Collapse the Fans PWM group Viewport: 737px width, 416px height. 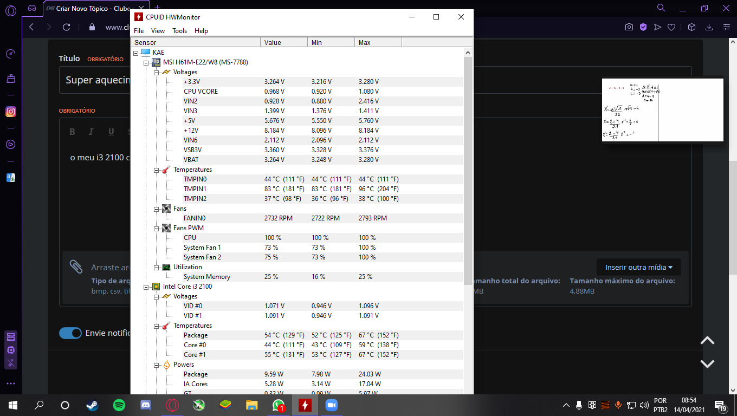(157, 228)
